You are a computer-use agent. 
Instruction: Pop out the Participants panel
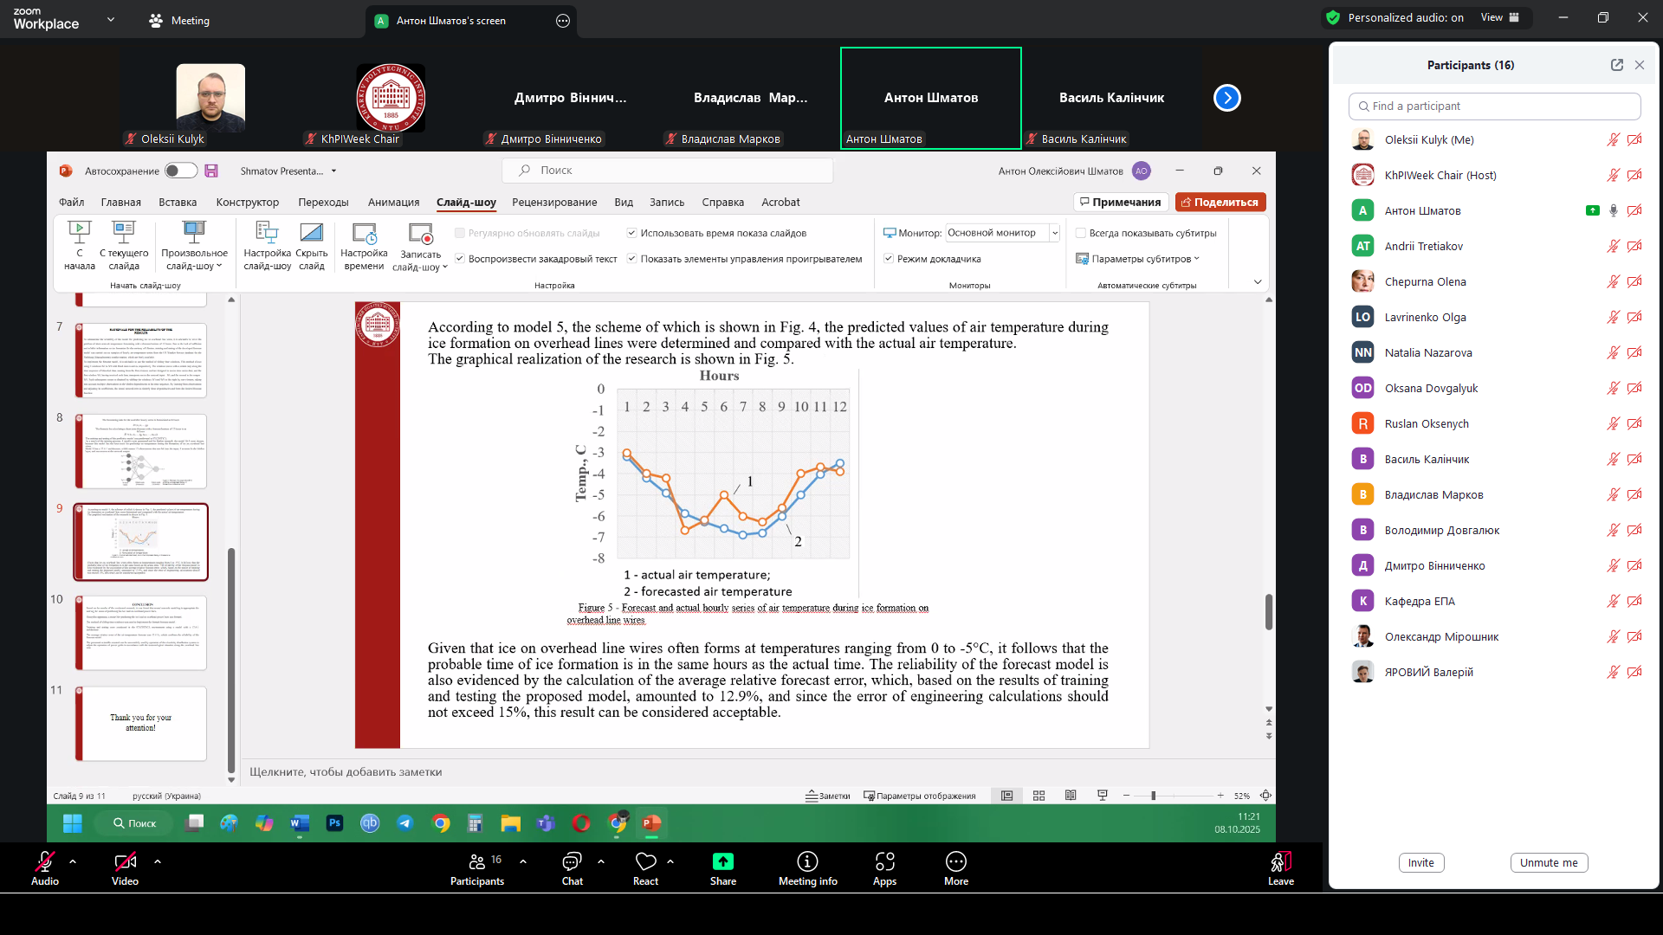[1616, 65]
